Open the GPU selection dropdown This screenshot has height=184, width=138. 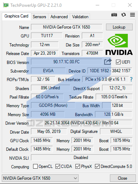click(40, 178)
